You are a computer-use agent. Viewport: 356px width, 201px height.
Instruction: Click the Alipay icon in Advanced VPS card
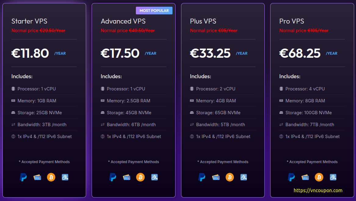click(x=154, y=177)
